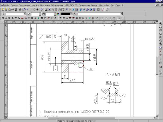163x122 pixels.
Task: Click the RGB color circles icon
Action: 58,14
